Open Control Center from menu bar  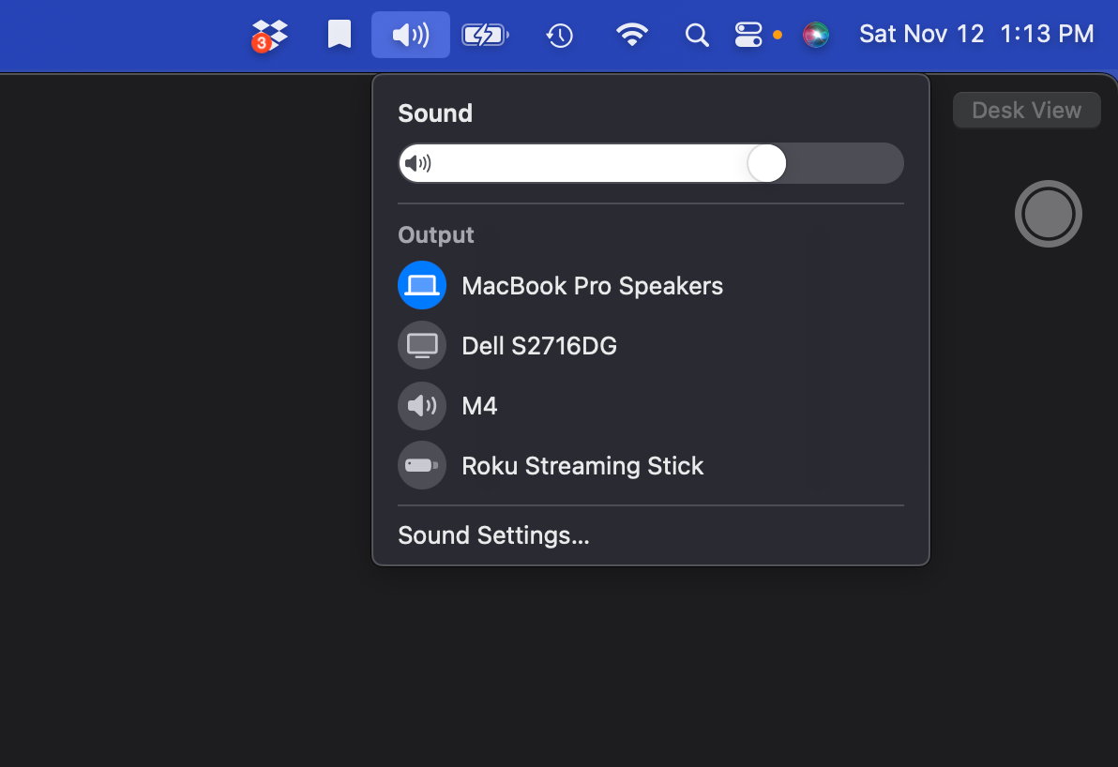(x=748, y=35)
